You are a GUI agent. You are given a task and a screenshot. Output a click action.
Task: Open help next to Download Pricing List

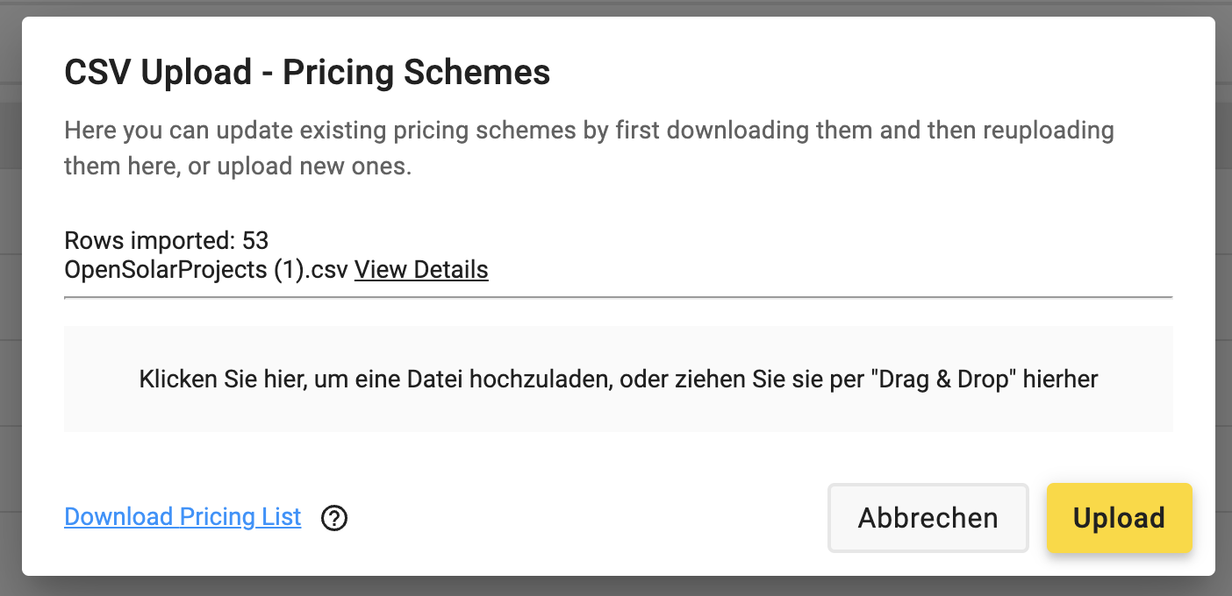334,518
